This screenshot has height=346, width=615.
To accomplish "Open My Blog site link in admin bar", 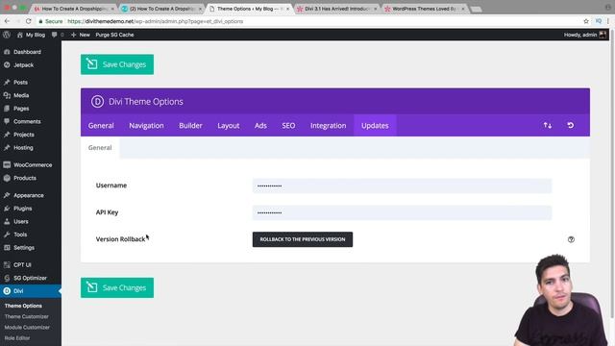I will (x=31, y=35).
